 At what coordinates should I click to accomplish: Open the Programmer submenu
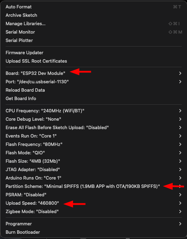[x=94, y=224]
